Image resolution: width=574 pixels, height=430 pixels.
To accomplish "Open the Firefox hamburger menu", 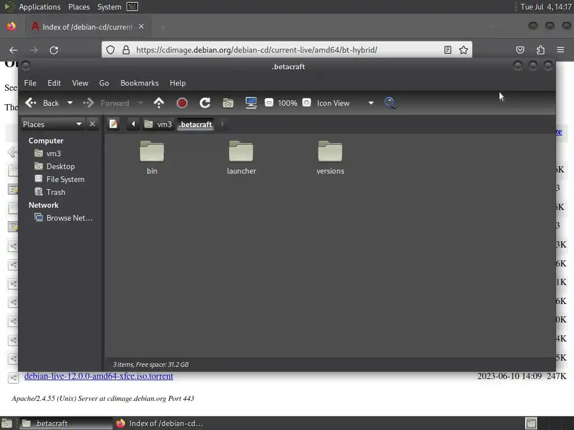I will (561, 50).
